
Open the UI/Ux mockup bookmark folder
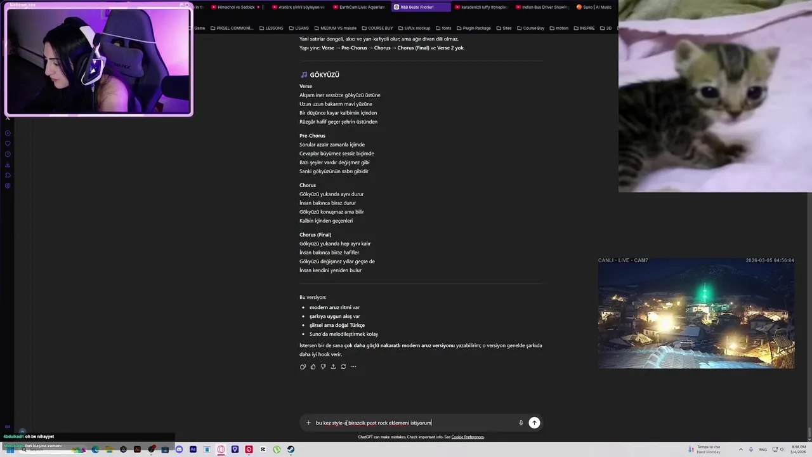pyautogui.click(x=414, y=28)
